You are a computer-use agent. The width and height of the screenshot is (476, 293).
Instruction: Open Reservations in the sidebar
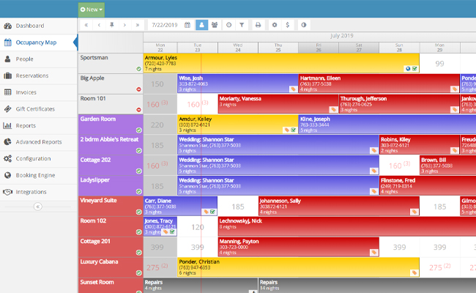pos(31,75)
